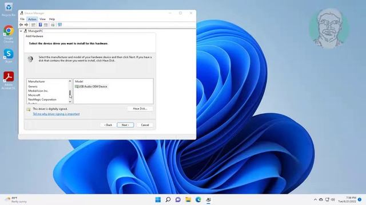Click the Back button
Viewport: 366px width, 205px height.
click(108, 125)
